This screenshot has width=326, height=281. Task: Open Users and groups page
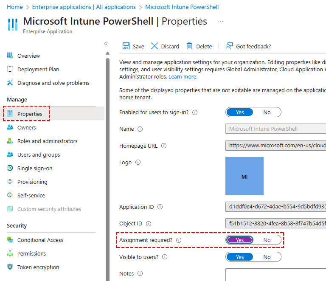39,155
